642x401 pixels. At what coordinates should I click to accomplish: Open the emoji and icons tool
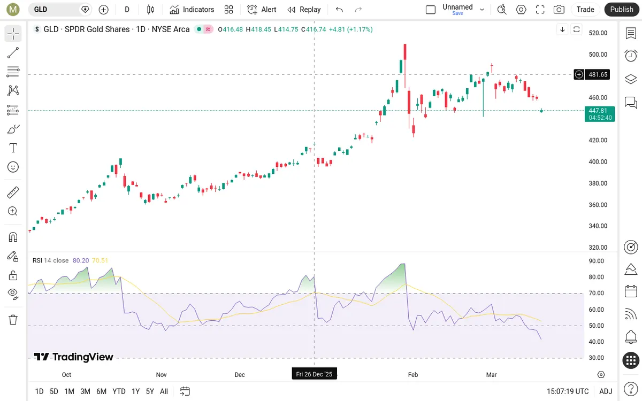tap(13, 167)
